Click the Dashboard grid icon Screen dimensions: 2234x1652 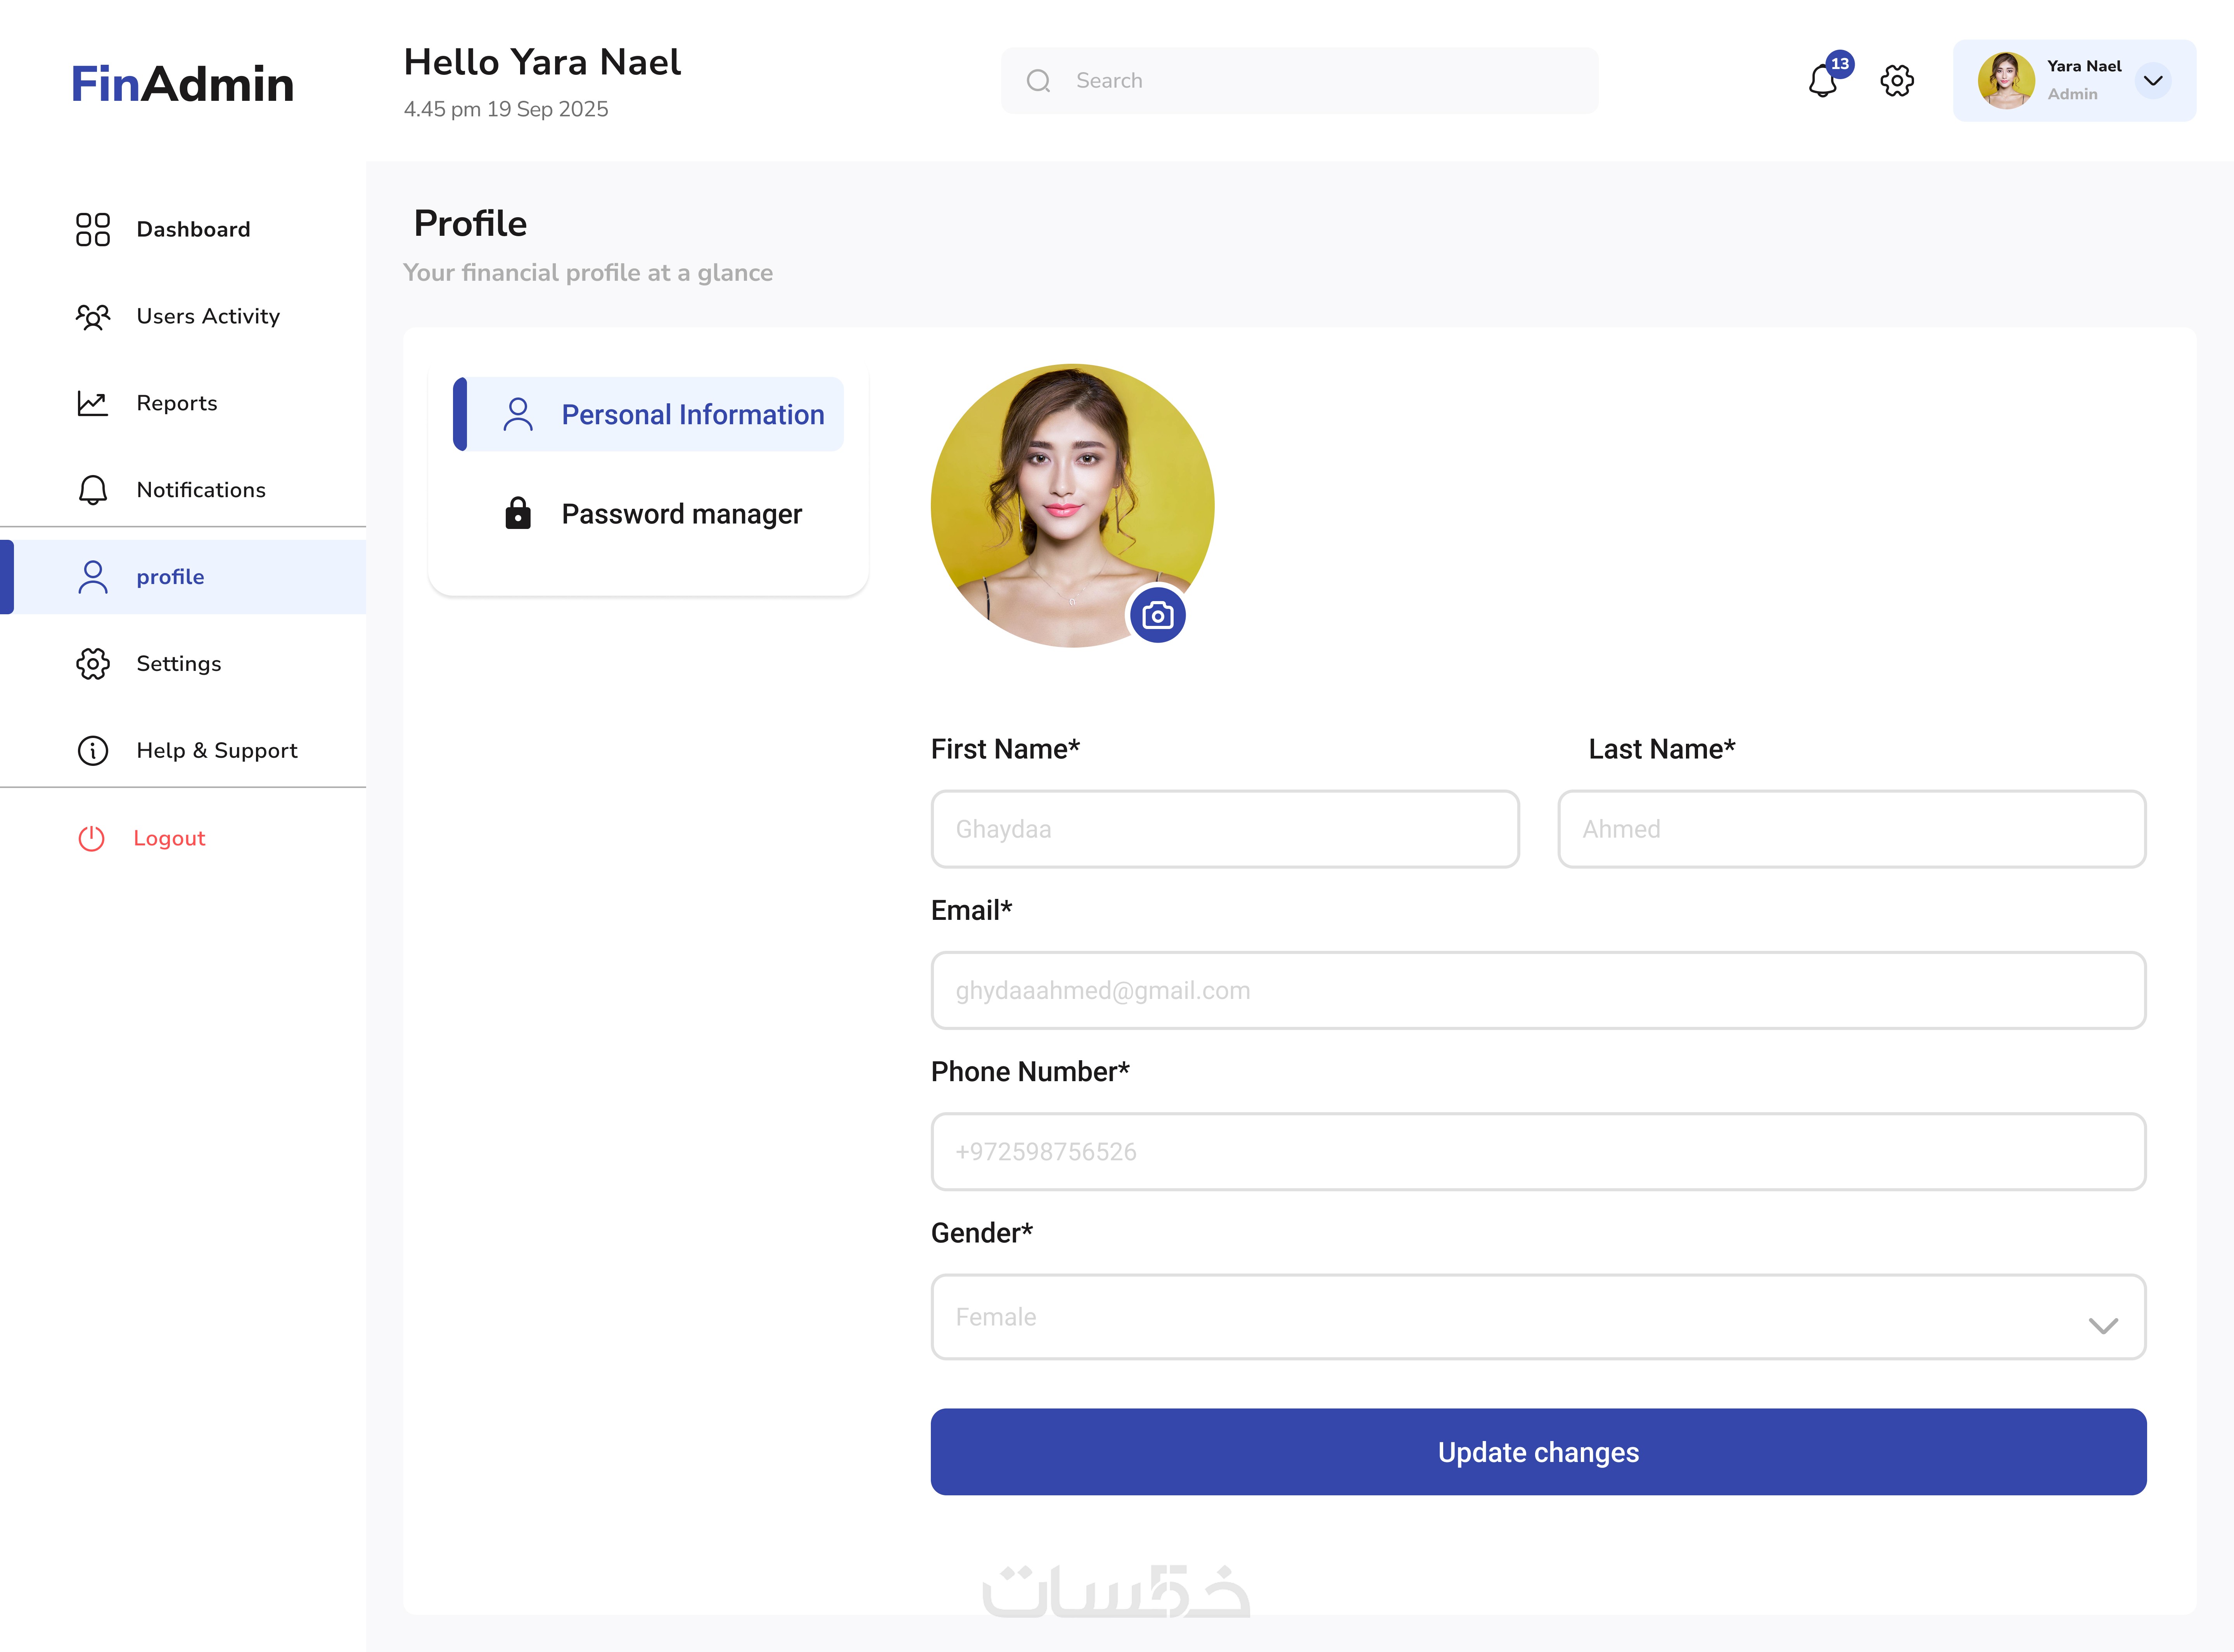tap(93, 229)
